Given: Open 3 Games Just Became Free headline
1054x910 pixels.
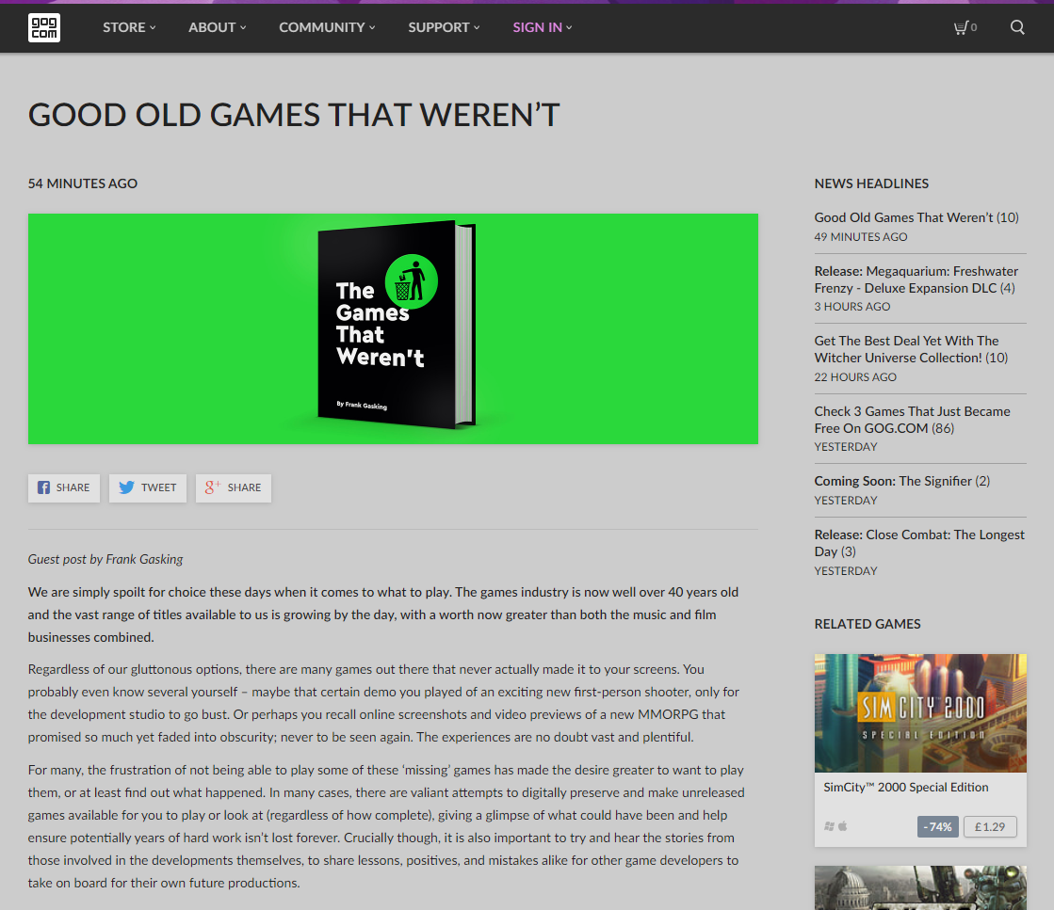Looking at the screenshot, I should pyautogui.click(x=912, y=420).
